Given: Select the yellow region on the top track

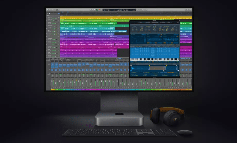Looking at the screenshot, I should 126,18.
